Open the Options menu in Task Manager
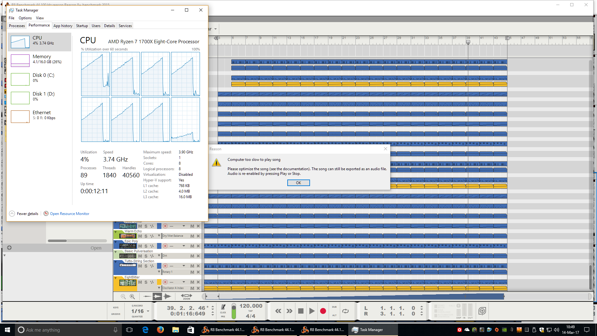 [25, 18]
